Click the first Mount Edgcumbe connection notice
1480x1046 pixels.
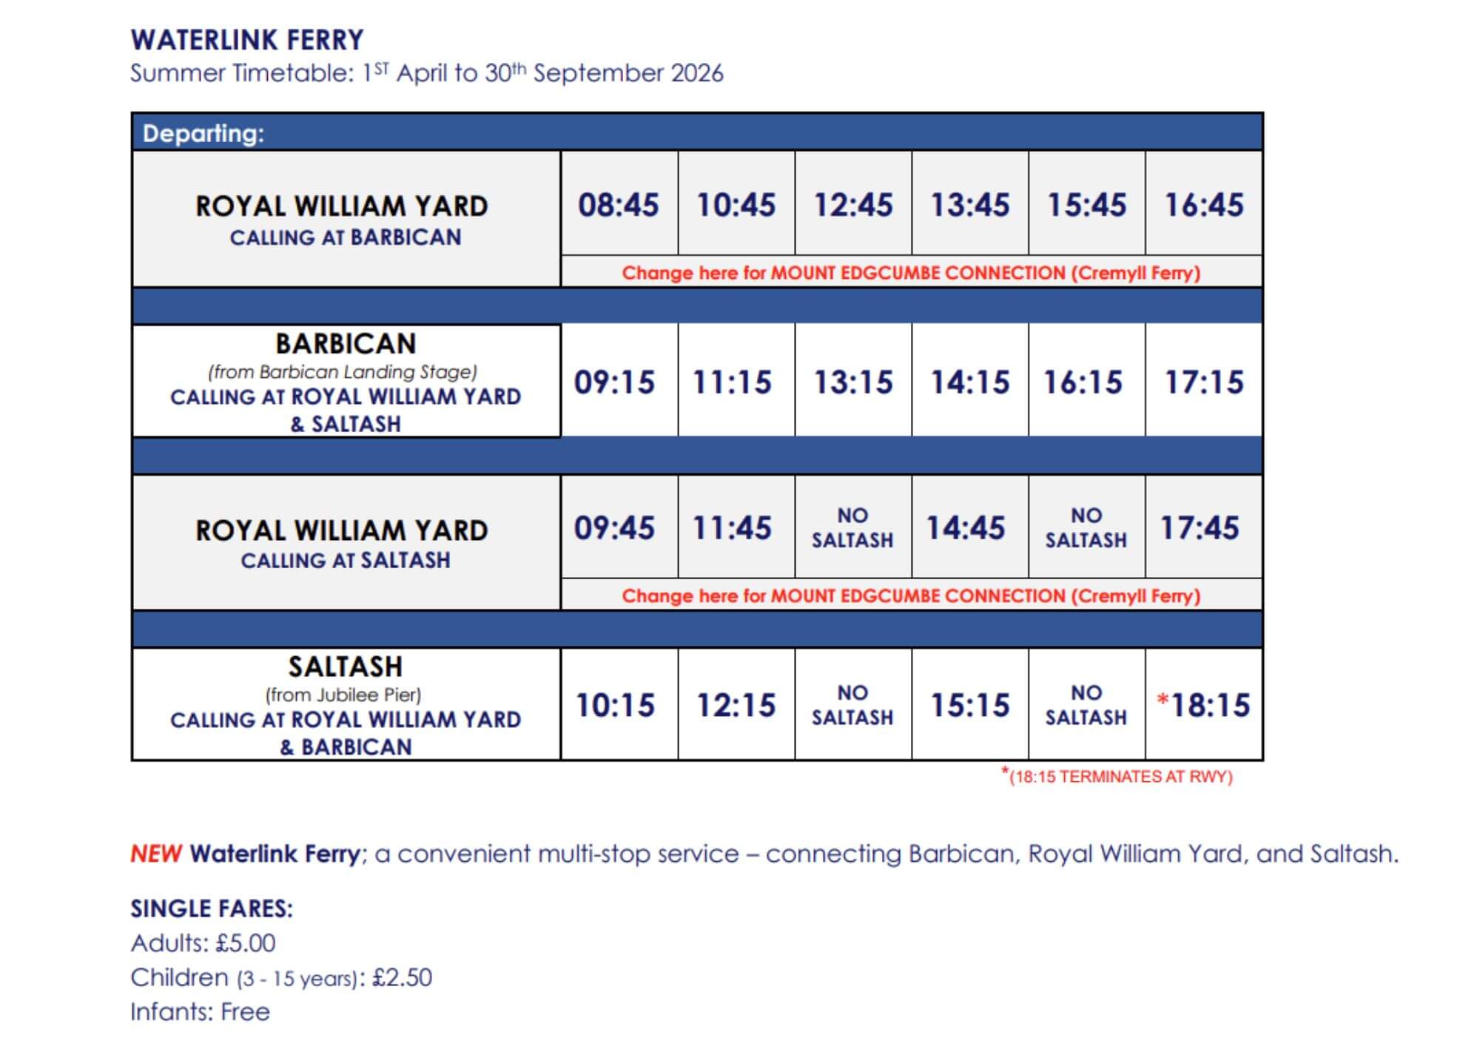[x=911, y=272]
